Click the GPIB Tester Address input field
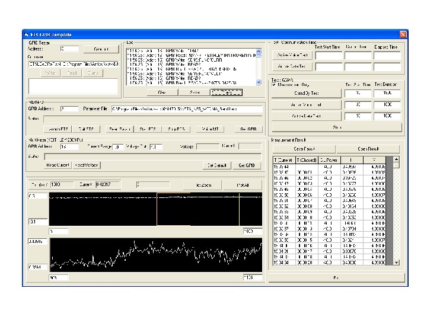 tap(69, 49)
